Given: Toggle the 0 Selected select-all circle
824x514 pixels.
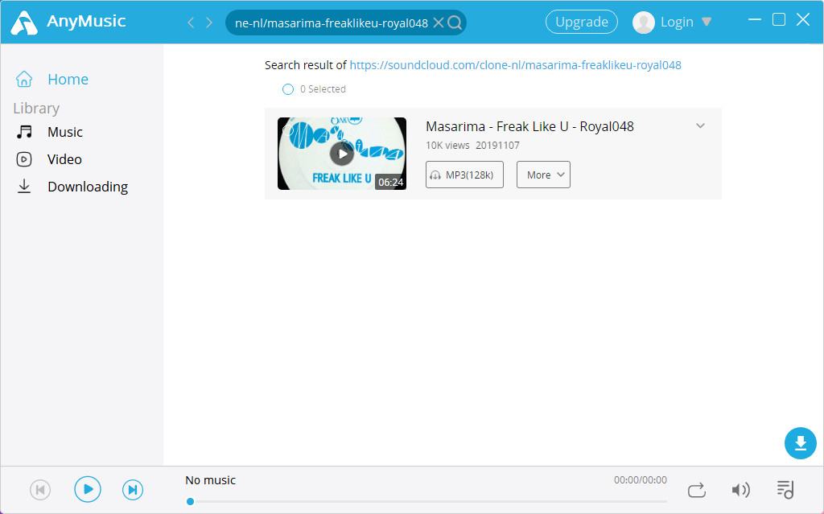Looking at the screenshot, I should pos(288,89).
